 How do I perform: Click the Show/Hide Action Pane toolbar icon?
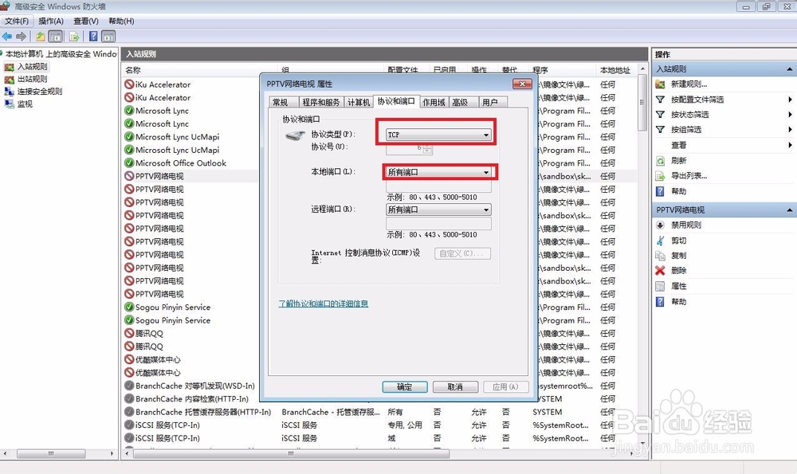point(108,37)
